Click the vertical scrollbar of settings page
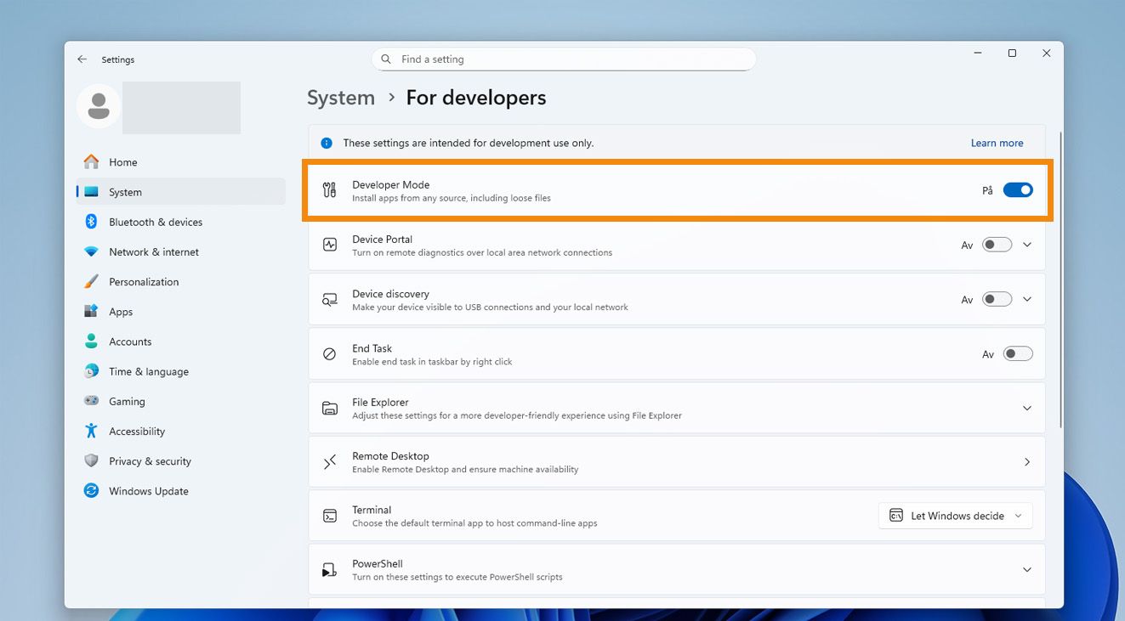This screenshot has width=1125, height=621. (1060, 280)
